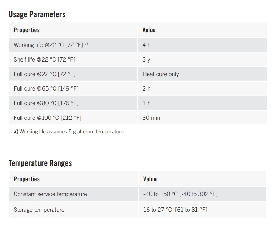Image resolution: width=273 pixels, height=225 pixels.
Task: Click the 16 to 27 °C value
Action: pos(175,210)
